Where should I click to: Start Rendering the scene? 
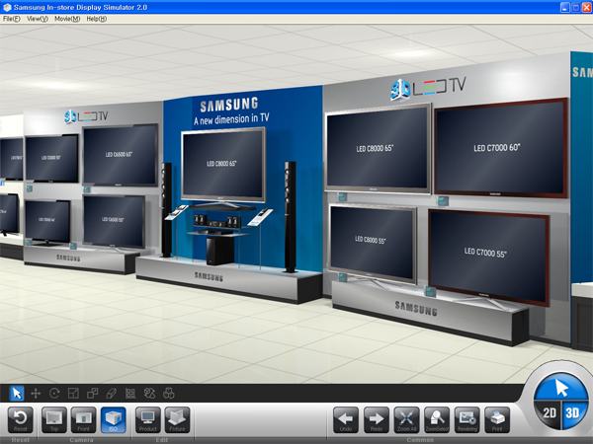coord(467,420)
